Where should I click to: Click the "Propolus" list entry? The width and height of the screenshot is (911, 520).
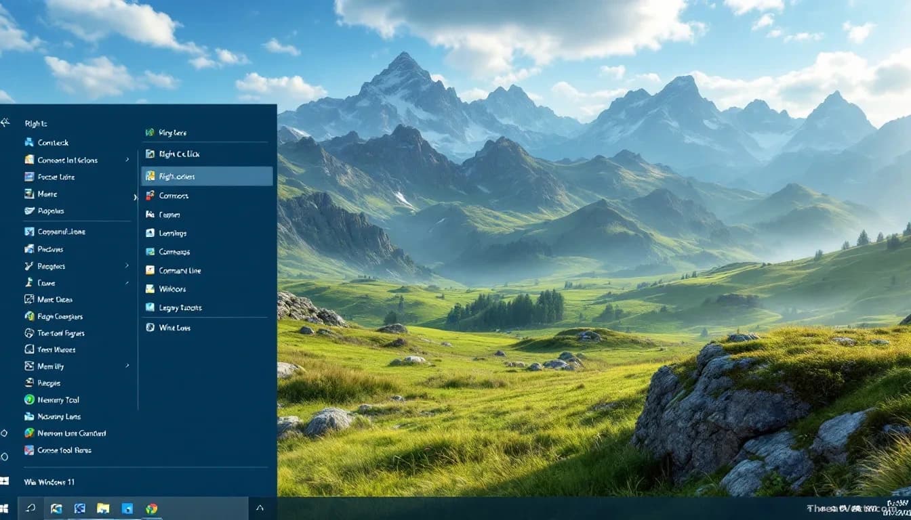tap(51, 211)
